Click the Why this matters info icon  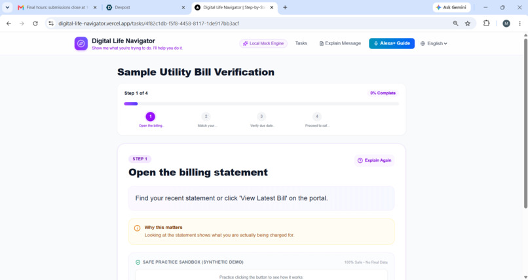pos(137,228)
